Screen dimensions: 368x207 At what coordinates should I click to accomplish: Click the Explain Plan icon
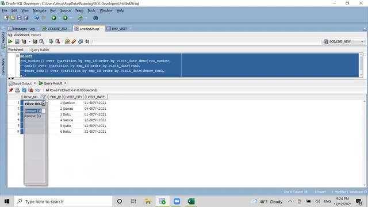tap(24, 41)
